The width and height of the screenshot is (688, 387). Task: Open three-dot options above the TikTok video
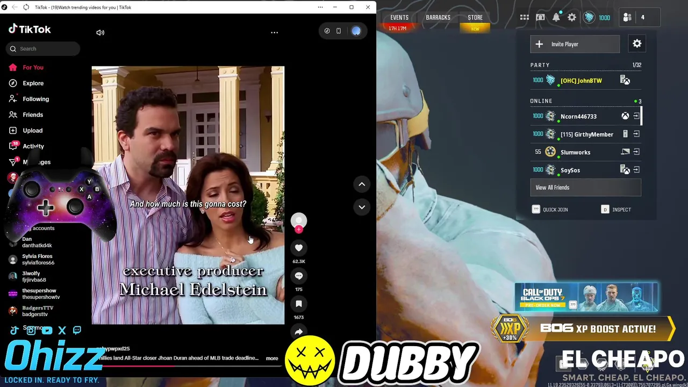tap(274, 32)
